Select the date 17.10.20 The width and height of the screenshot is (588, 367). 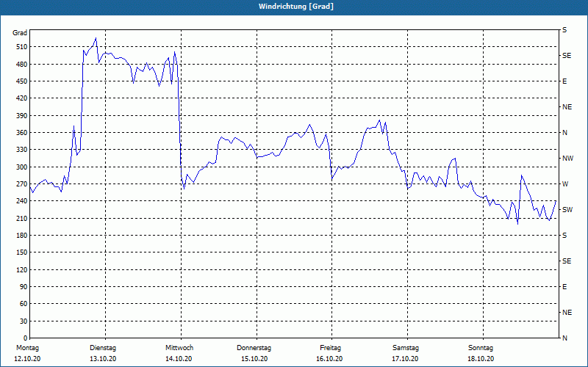tap(405, 359)
